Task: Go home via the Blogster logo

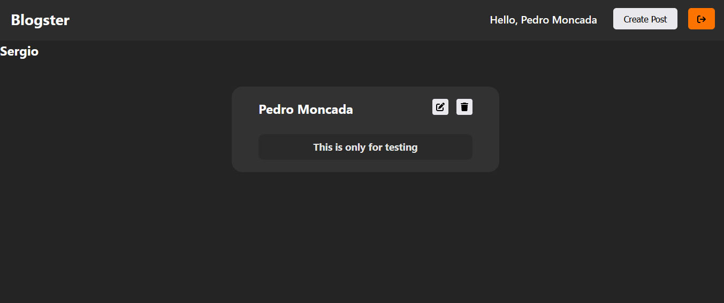Action: click(x=40, y=20)
